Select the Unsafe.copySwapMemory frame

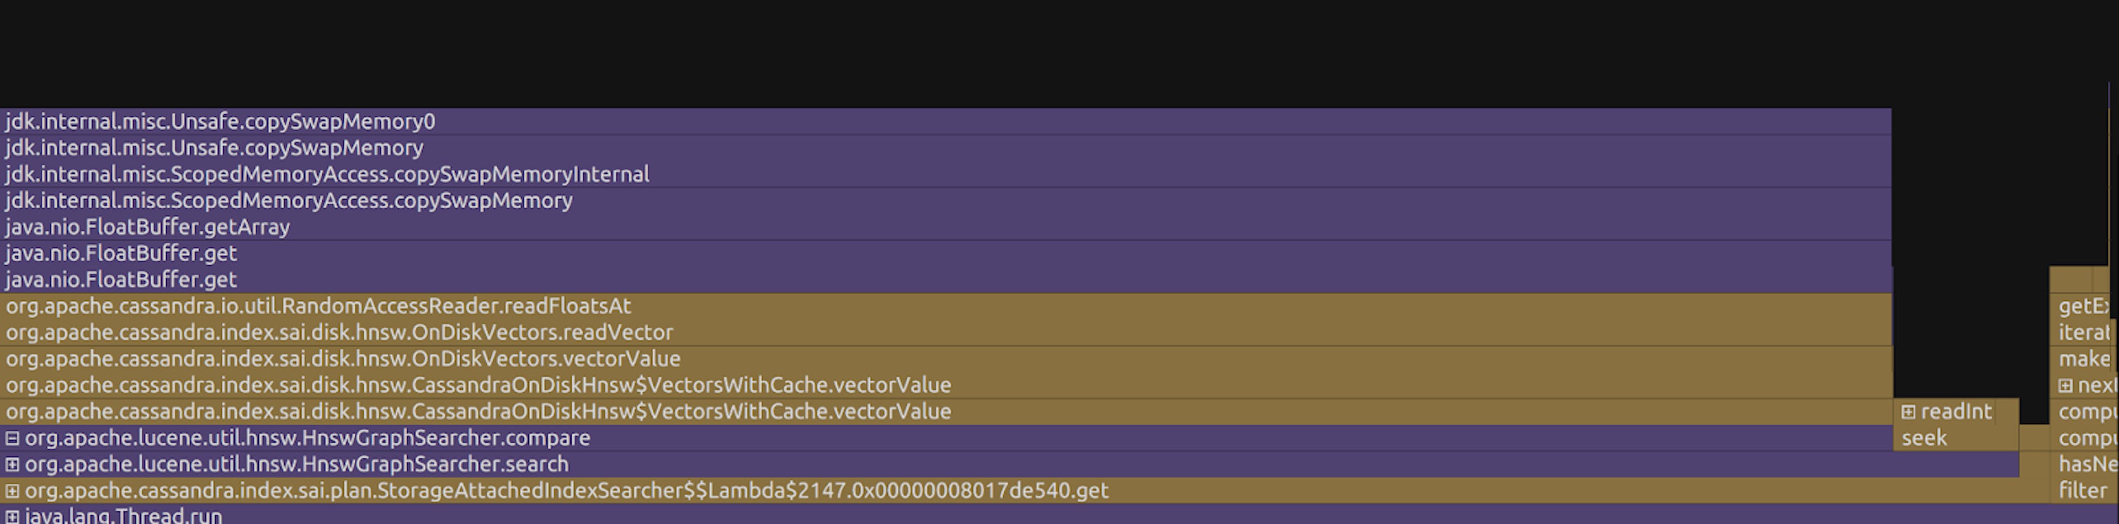(945, 148)
